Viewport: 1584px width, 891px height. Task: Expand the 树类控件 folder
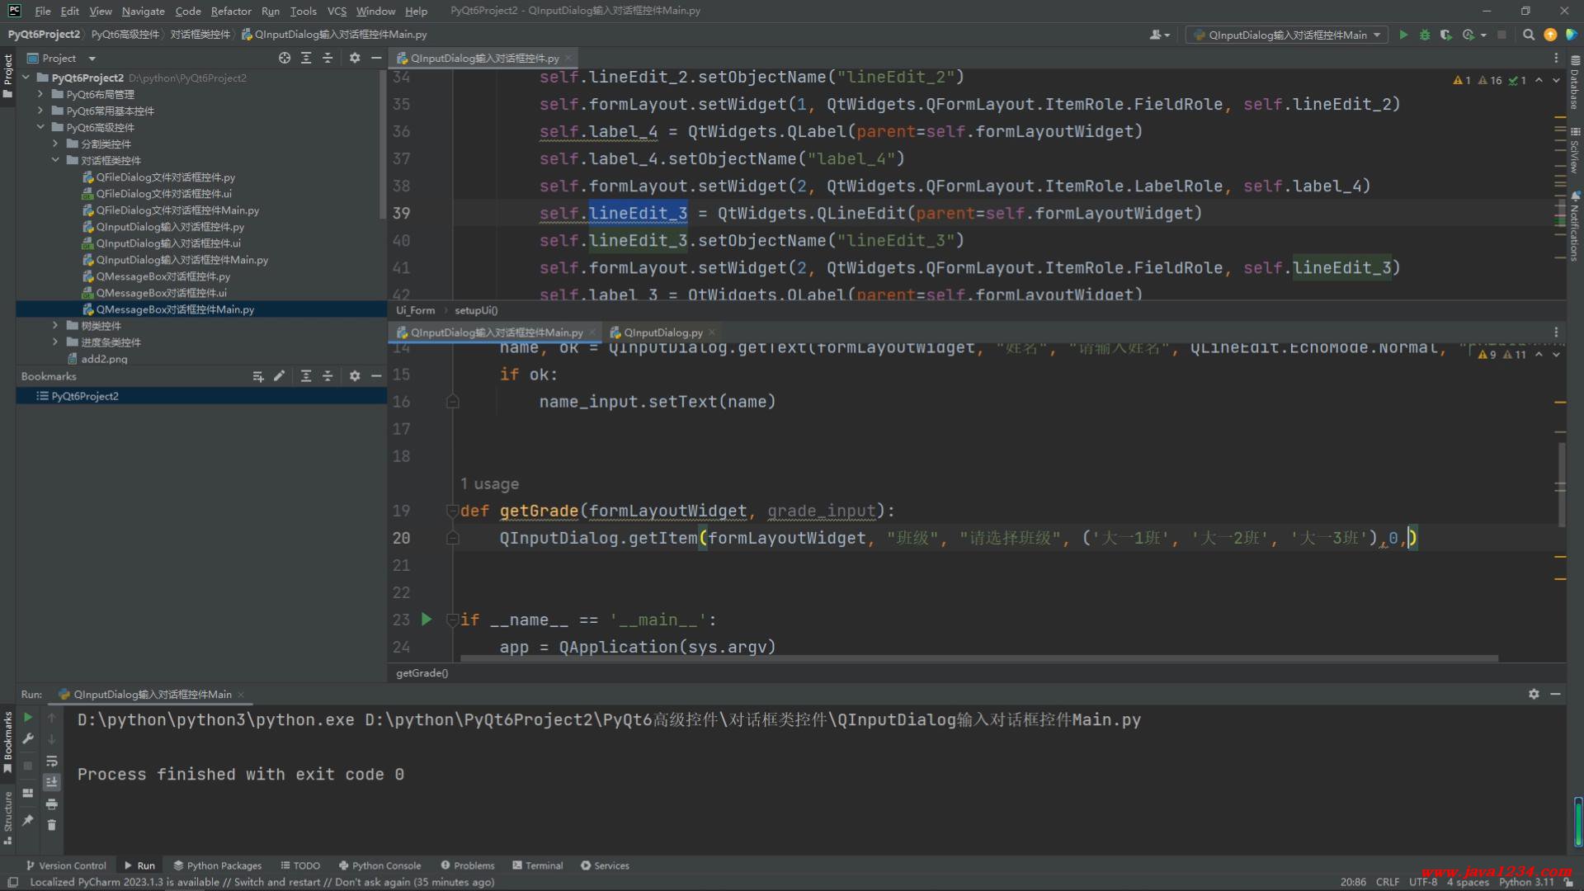click(x=55, y=326)
